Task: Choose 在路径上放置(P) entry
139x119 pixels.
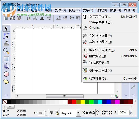Action: click(110, 36)
